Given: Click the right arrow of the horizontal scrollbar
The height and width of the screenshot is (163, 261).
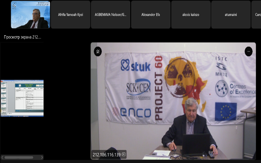Looking at the screenshot, I should 42,157.
